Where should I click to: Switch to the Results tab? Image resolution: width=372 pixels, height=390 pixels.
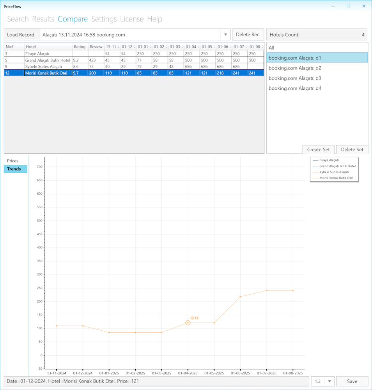(43, 19)
